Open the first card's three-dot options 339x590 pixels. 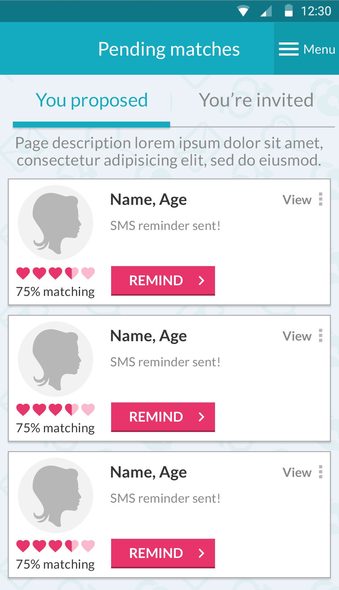[320, 199]
